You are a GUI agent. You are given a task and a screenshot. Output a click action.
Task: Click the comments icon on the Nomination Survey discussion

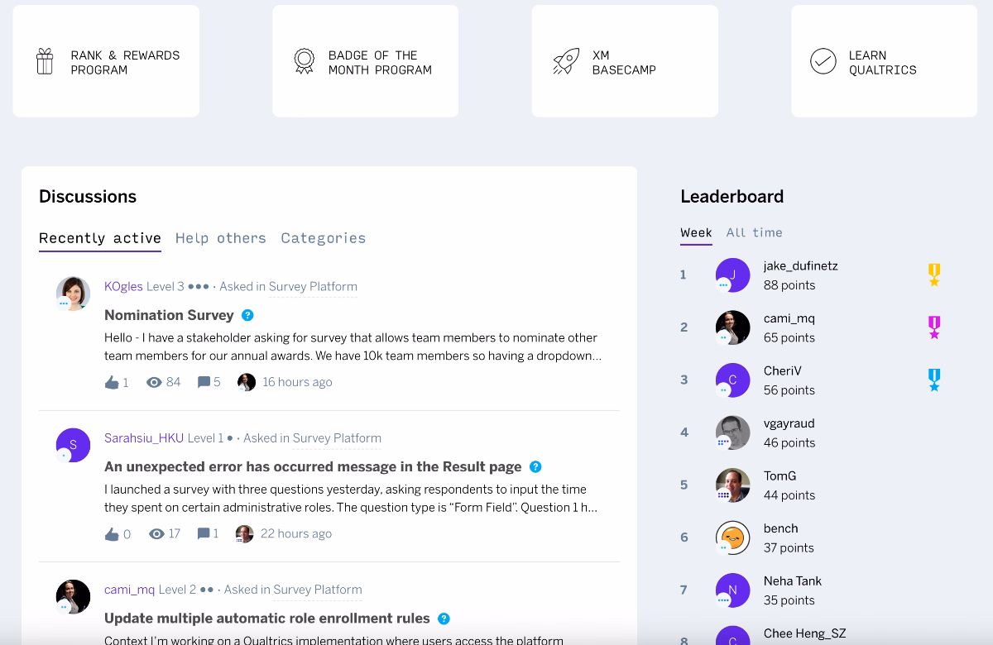tap(204, 381)
